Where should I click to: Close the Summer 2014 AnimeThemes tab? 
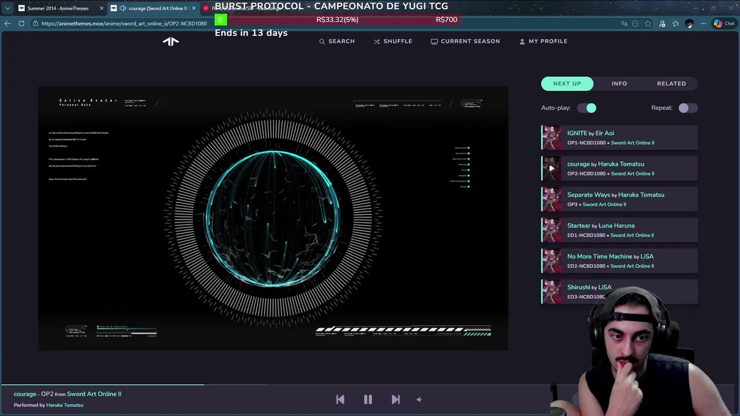pos(102,8)
